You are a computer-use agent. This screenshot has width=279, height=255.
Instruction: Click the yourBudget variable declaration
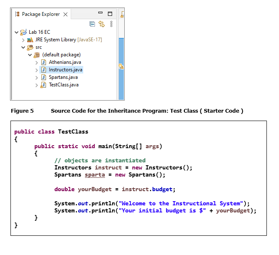[95, 189]
